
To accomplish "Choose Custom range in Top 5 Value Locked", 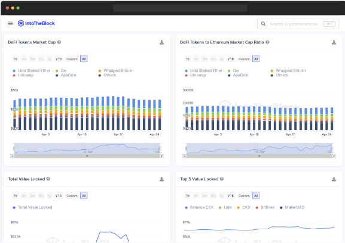I will click(244, 196).
